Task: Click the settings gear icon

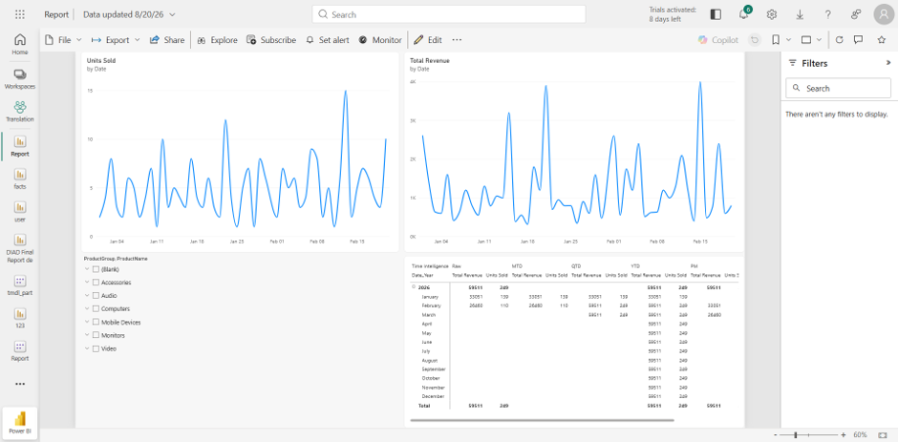Action: coord(772,15)
